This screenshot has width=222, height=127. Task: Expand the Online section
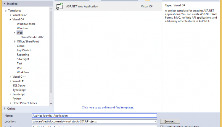click(x=5, y=108)
